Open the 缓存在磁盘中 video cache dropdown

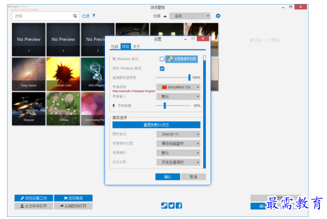[178, 143]
